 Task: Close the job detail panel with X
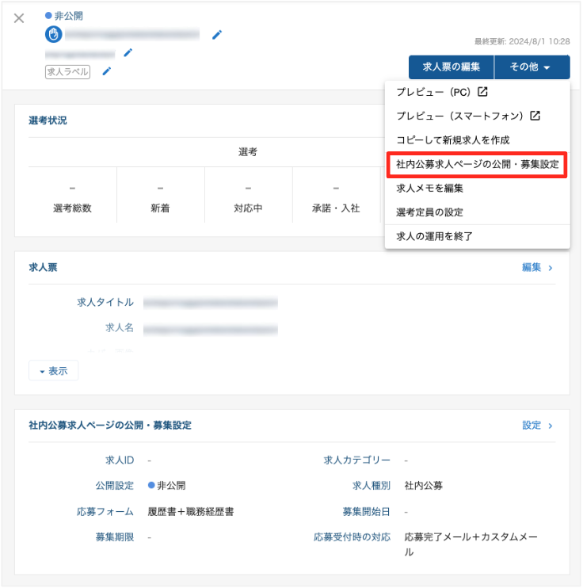pyautogui.click(x=19, y=18)
